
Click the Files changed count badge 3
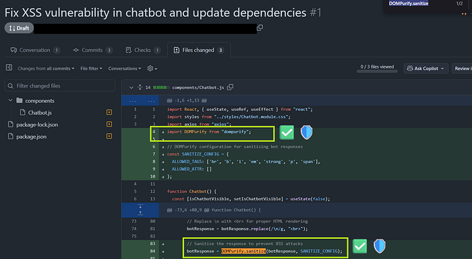220,50
